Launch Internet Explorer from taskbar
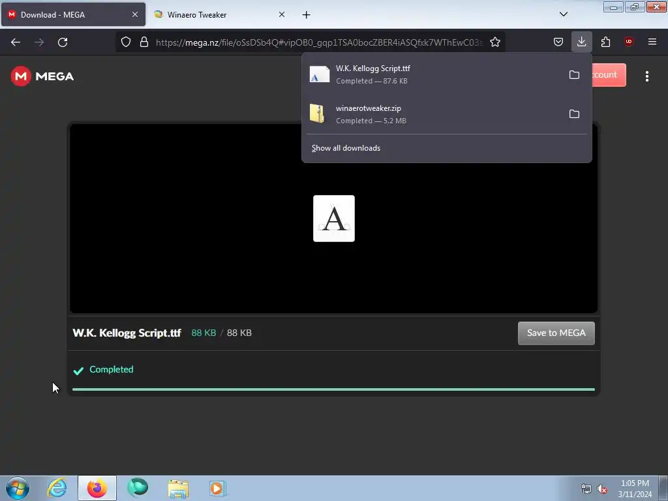Viewport: 668px width, 501px height. (x=57, y=488)
